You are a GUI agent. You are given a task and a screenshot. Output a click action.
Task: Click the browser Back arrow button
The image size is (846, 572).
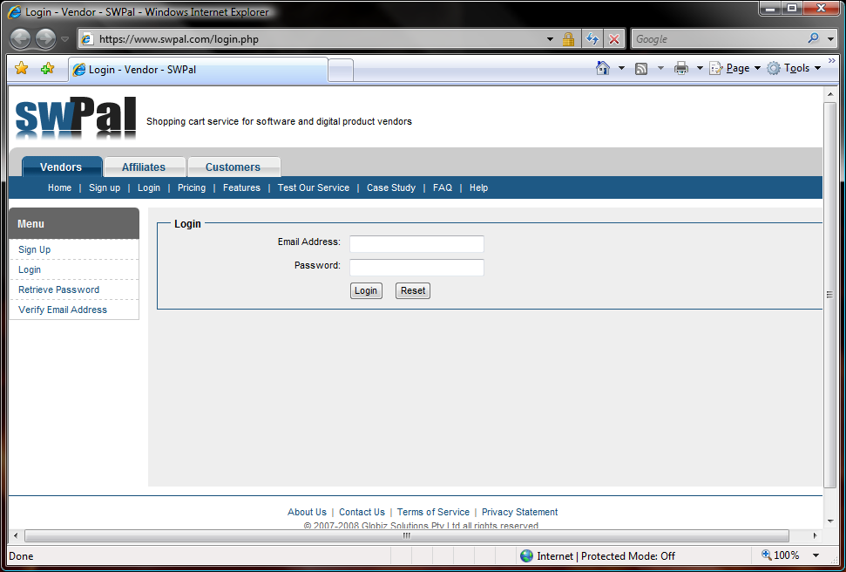pyautogui.click(x=21, y=39)
